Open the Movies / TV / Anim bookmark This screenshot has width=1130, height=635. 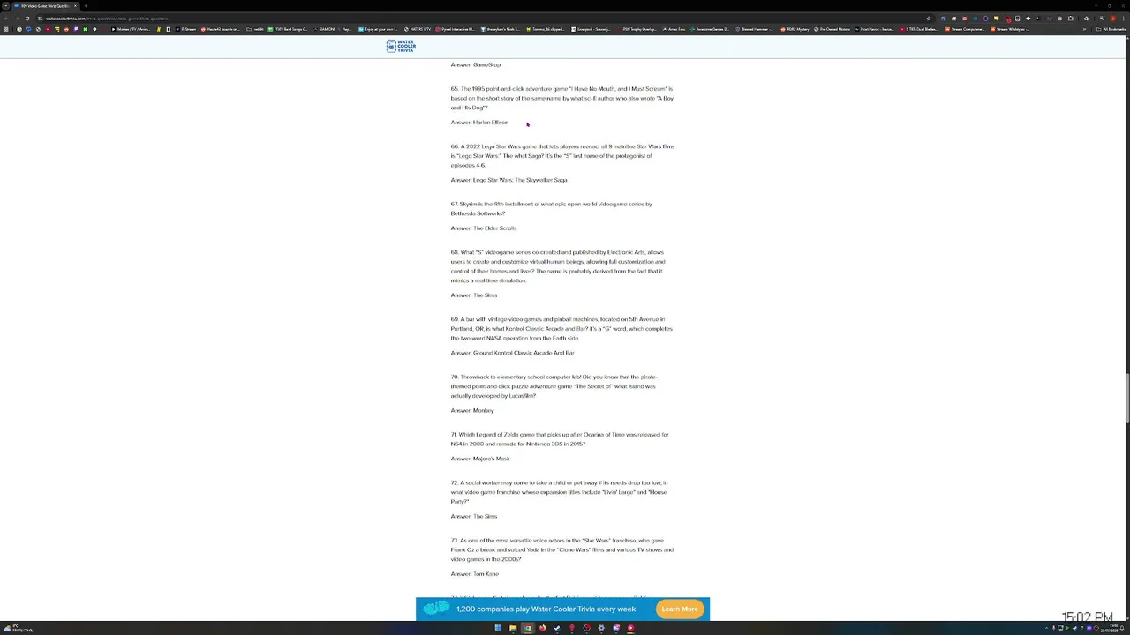(x=131, y=29)
